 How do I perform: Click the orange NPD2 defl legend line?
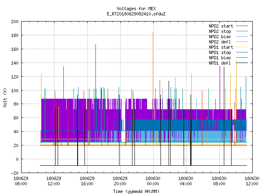coord(242,41)
